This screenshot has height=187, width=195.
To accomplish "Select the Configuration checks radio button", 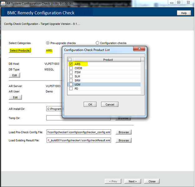I will (x=97, y=43).
